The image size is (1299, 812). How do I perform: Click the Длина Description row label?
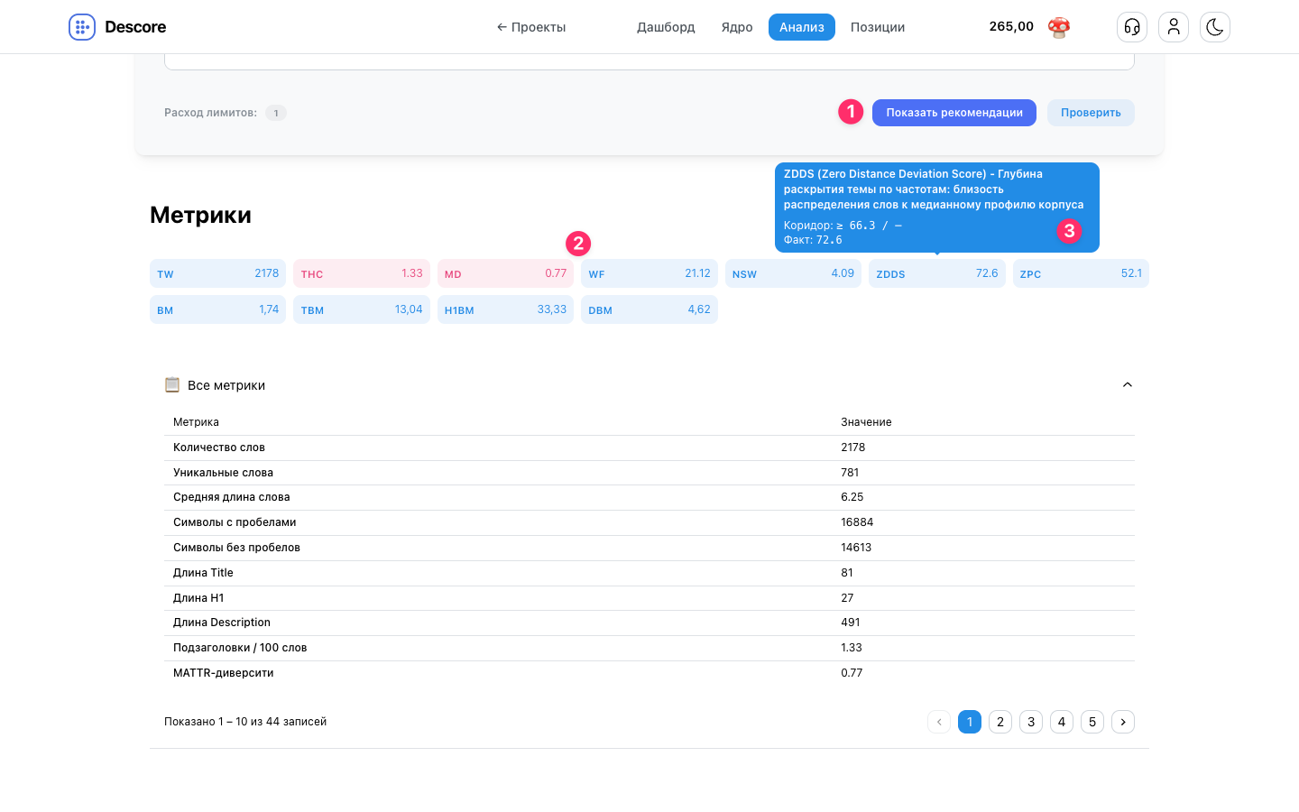pyautogui.click(x=222, y=623)
